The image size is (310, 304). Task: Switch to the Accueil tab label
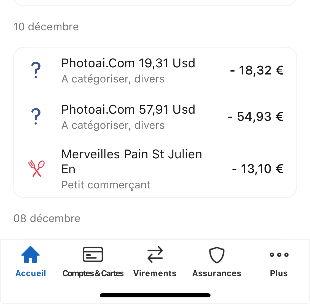pos(31,273)
